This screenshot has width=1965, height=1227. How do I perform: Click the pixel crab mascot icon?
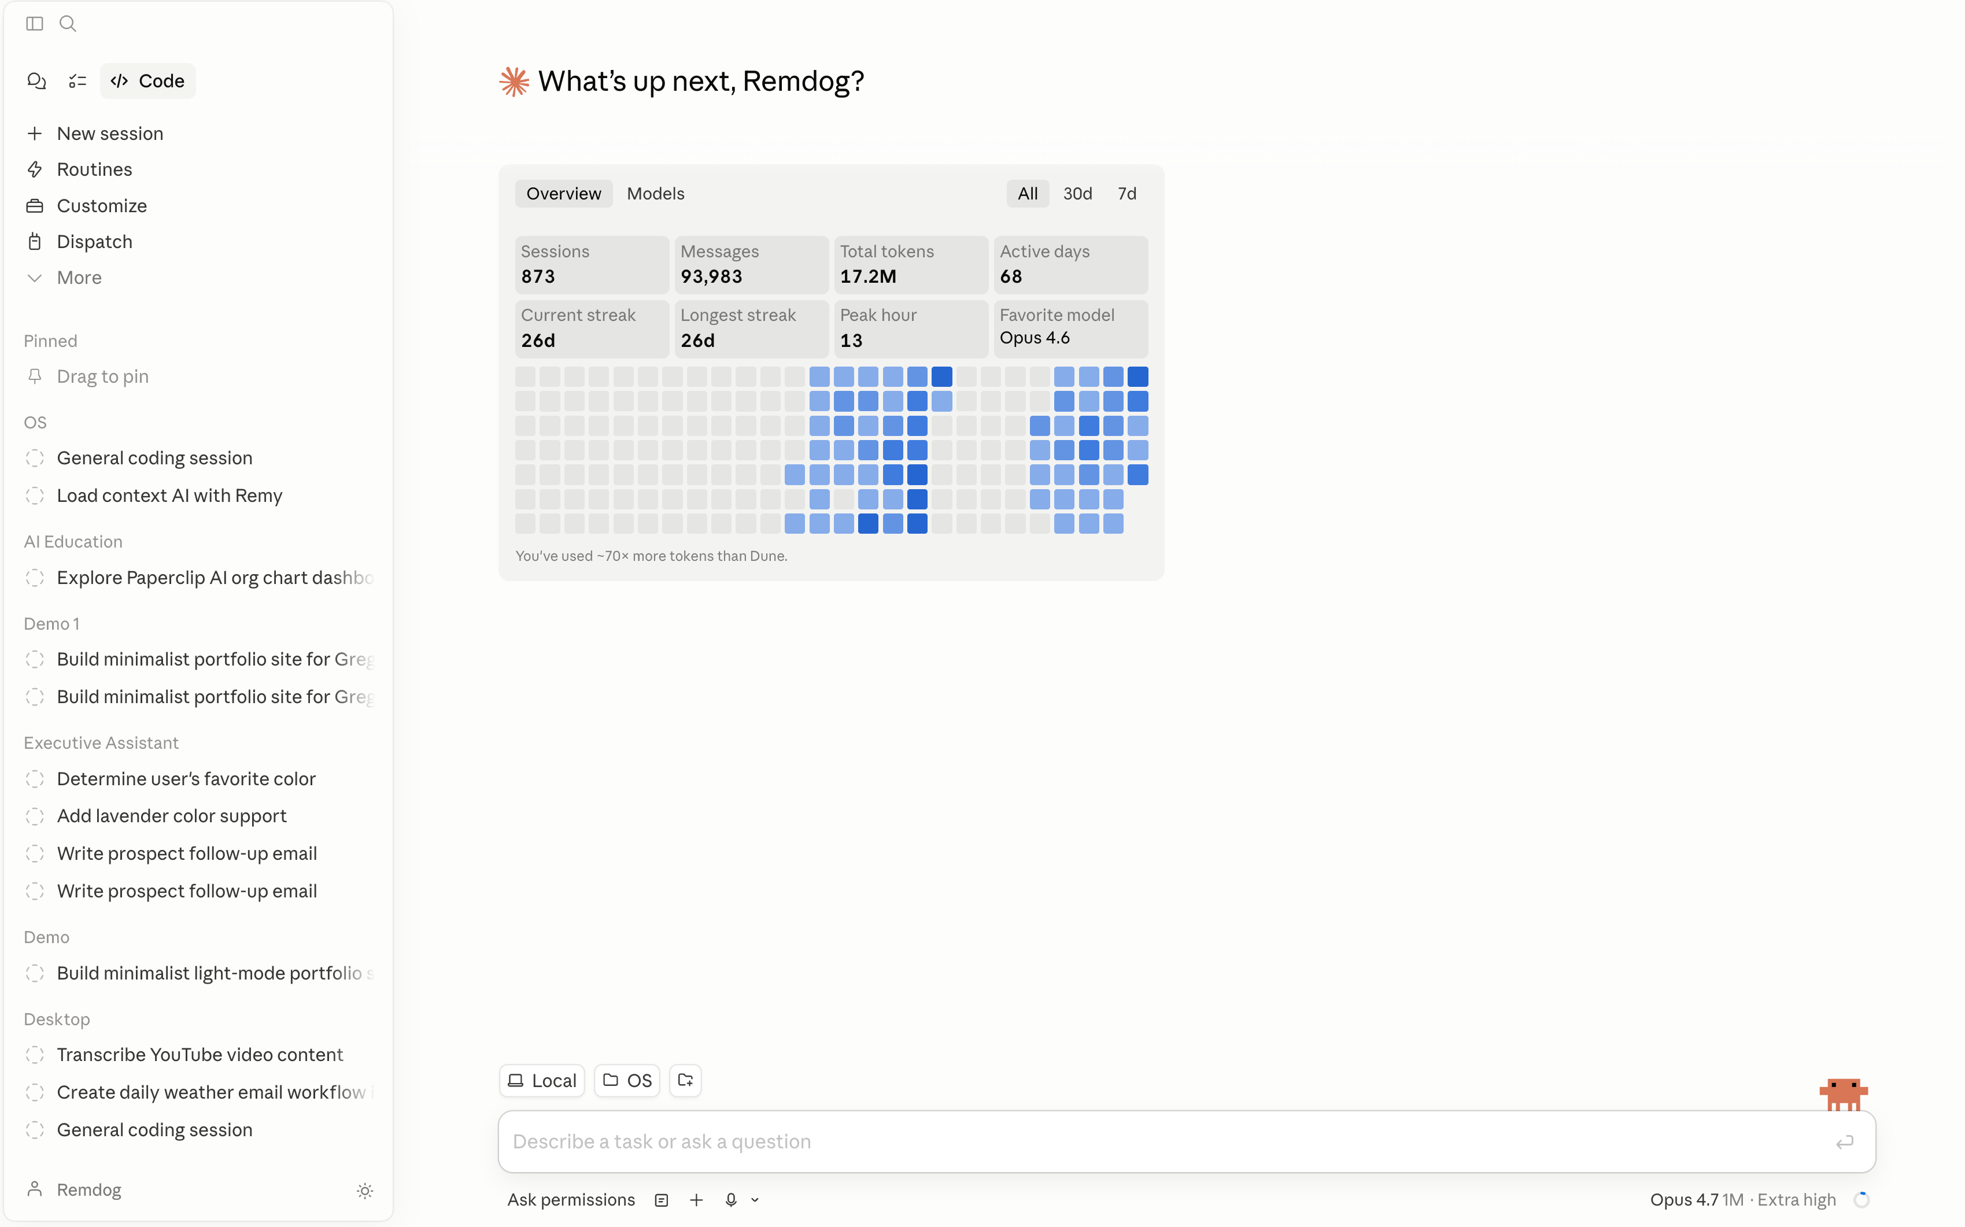click(x=1842, y=1093)
